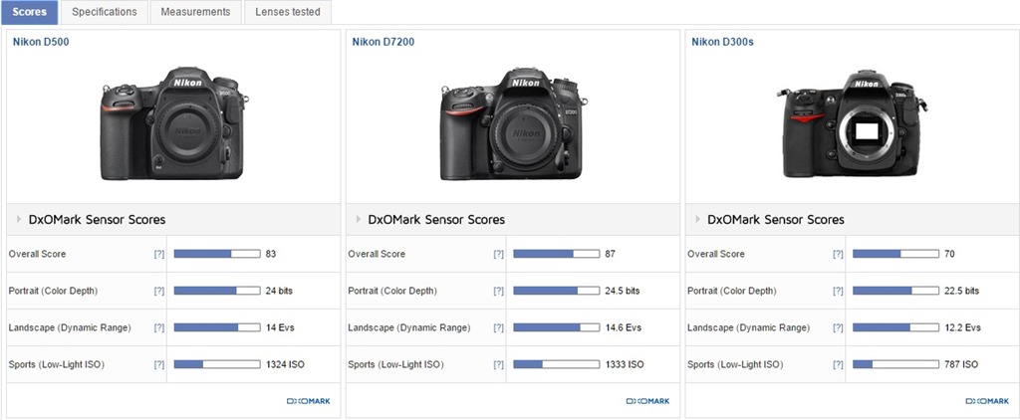Open help [?] for D7200 Overall Score
The height and width of the screenshot is (420, 1020).
[498, 254]
